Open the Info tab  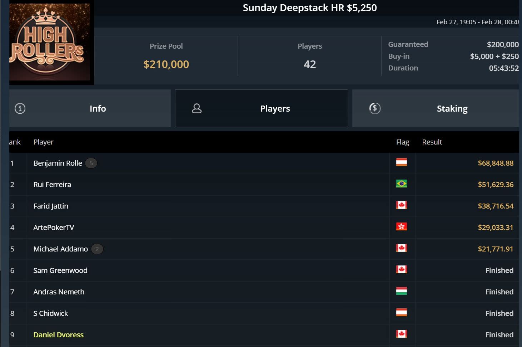pos(98,108)
